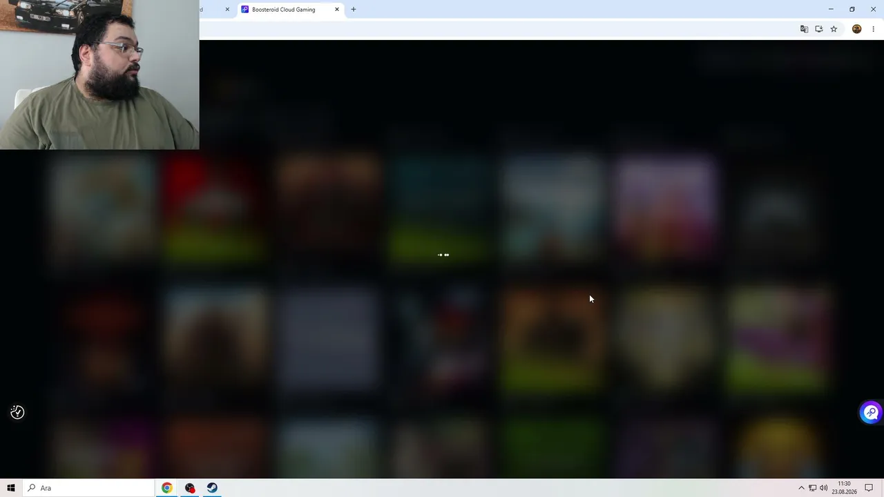This screenshot has height=497, width=884.
Task: Open Google Chrome from the taskbar
Action: coord(167,488)
